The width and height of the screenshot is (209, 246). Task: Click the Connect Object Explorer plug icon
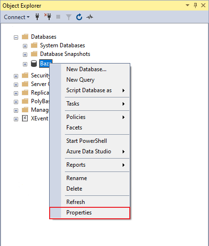click(x=37, y=17)
